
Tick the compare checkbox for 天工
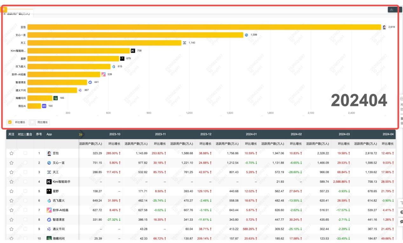(x=25, y=172)
